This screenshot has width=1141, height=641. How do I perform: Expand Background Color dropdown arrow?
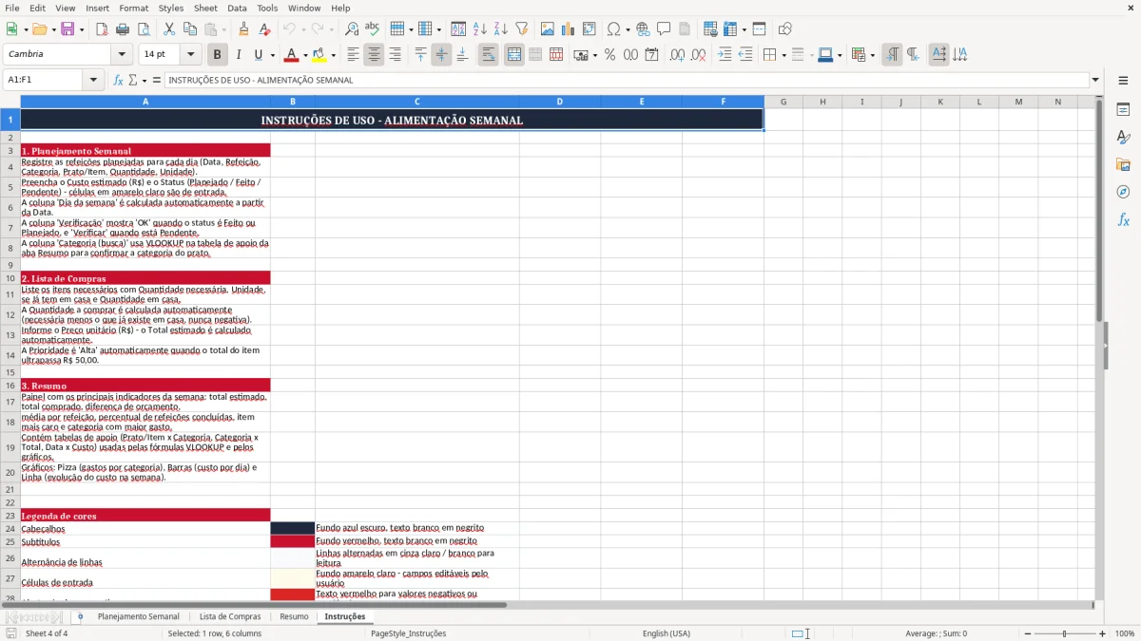point(333,55)
